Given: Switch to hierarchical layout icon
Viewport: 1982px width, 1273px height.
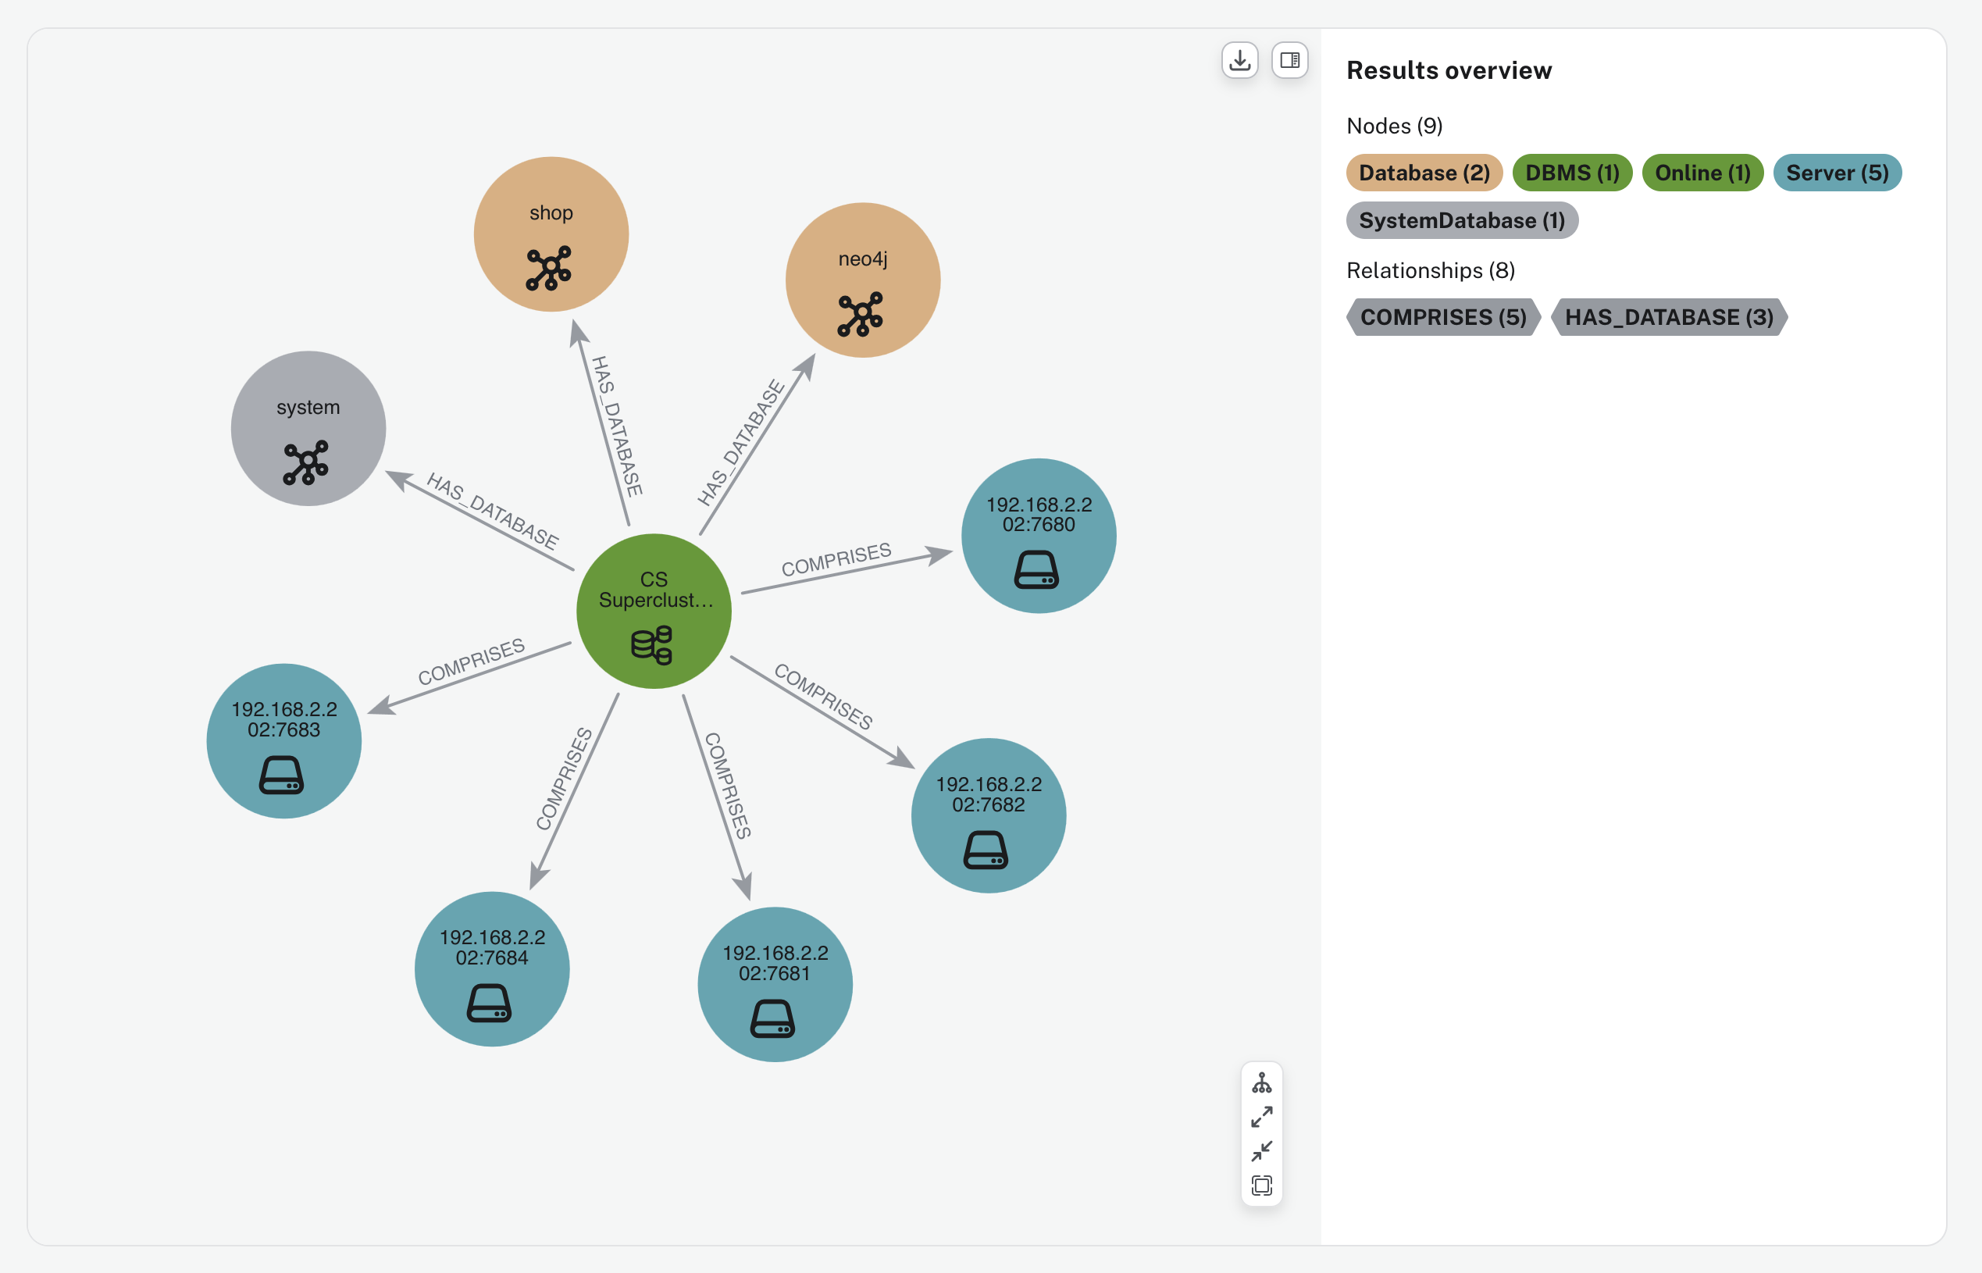Looking at the screenshot, I should tap(1261, 1083).
